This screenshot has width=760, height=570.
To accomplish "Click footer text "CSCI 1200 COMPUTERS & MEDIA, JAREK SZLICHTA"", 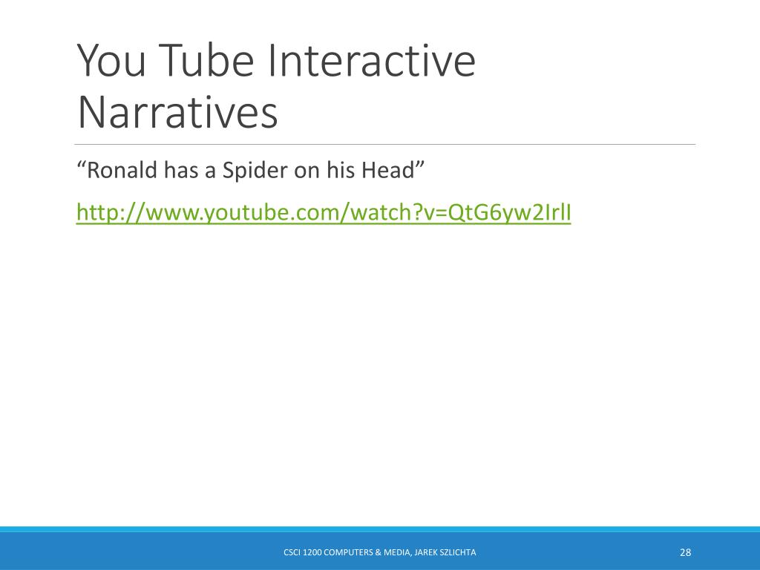I will coord(379,552).
